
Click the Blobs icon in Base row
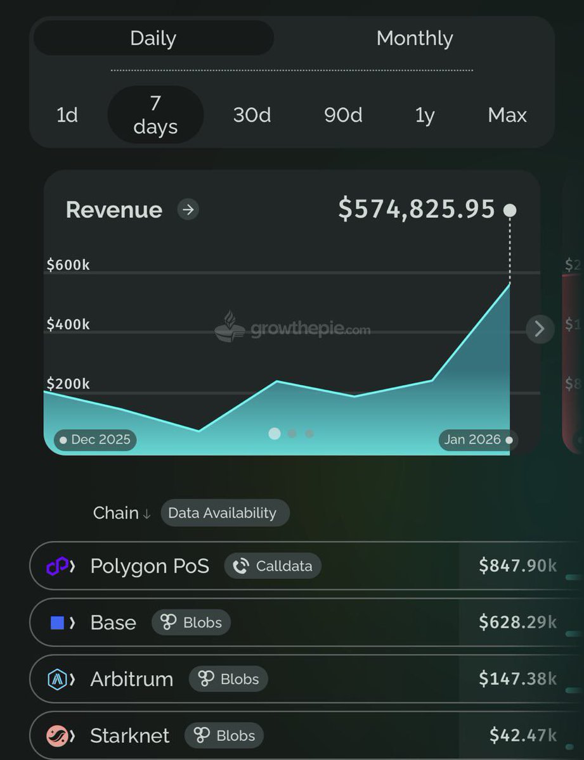click(168, 623)
